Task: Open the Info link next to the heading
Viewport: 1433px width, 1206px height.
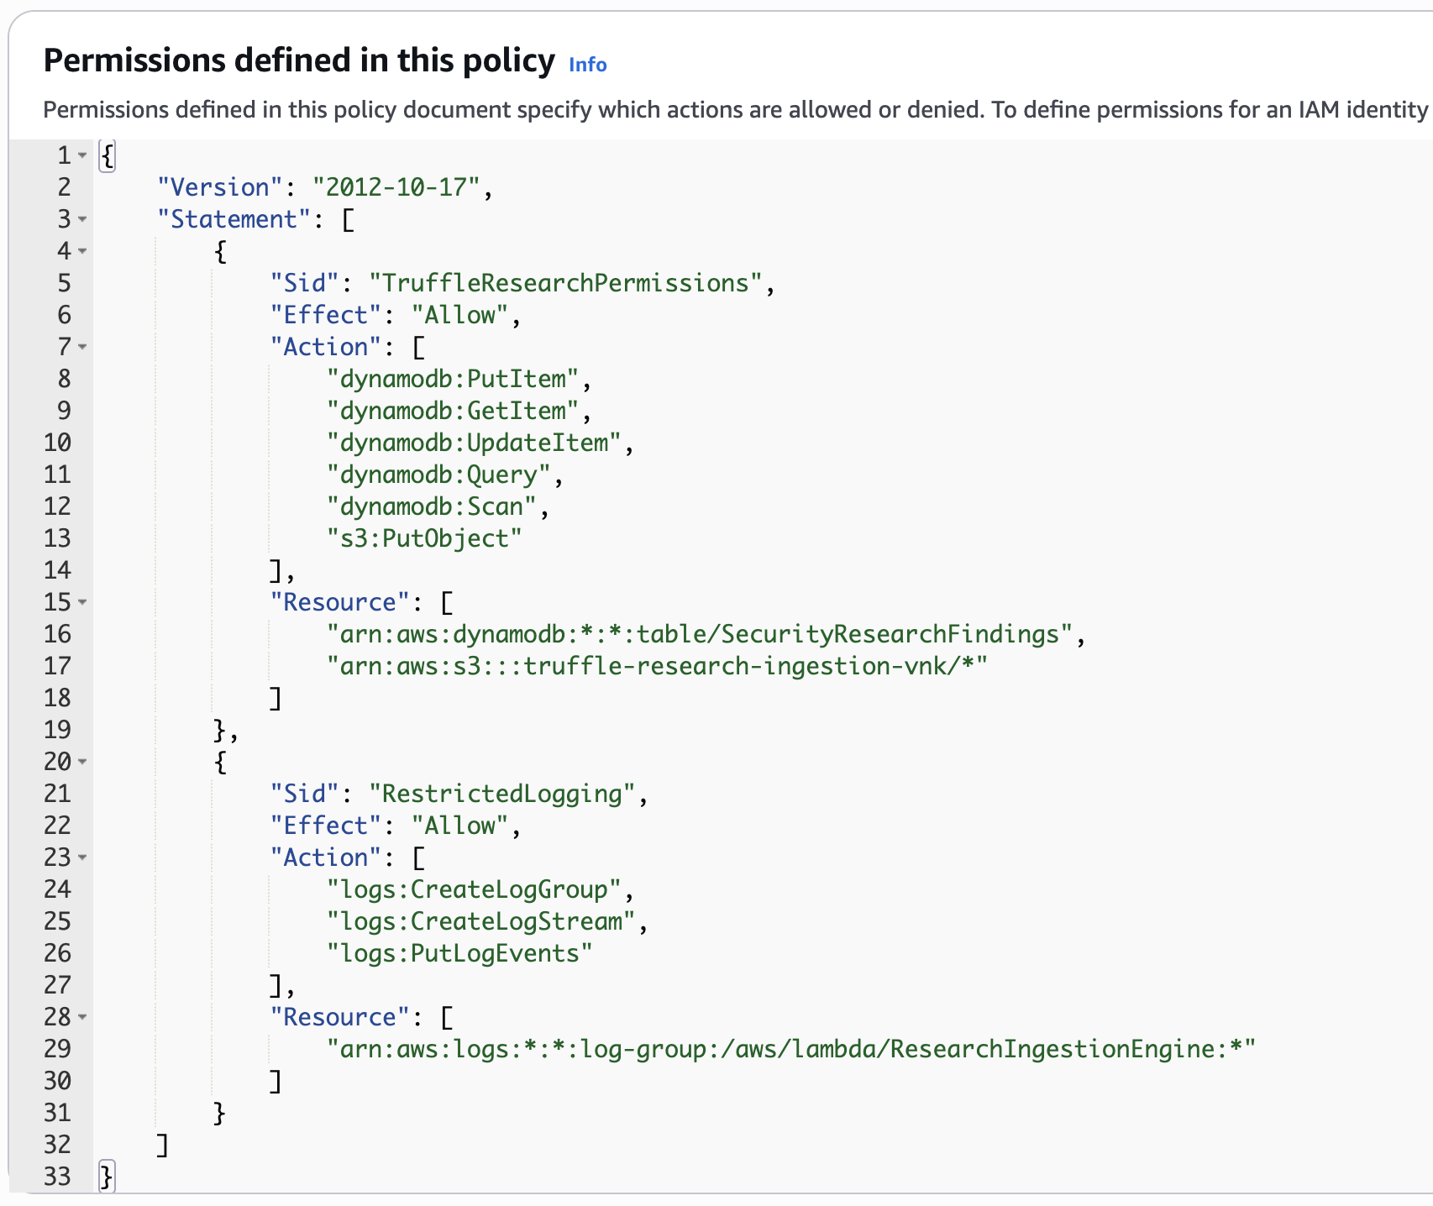Action: pyautogui.click(x=586, y=64)
